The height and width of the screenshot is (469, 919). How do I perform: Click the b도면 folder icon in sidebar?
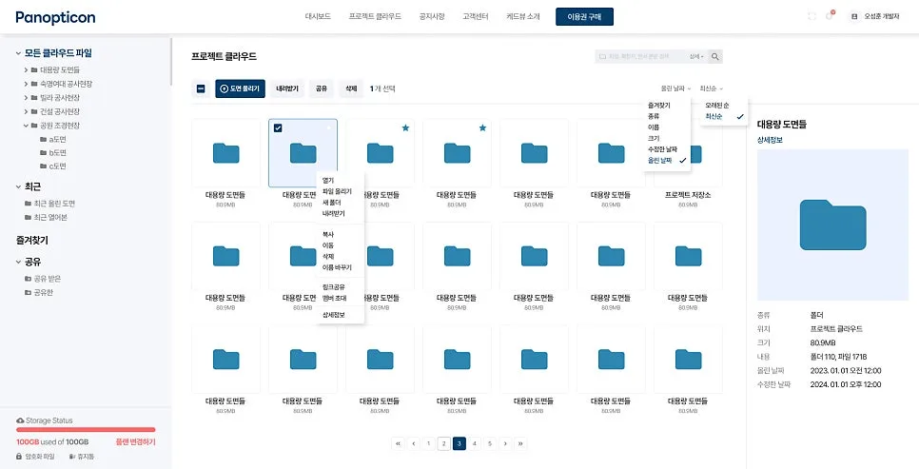coord(43,152)
